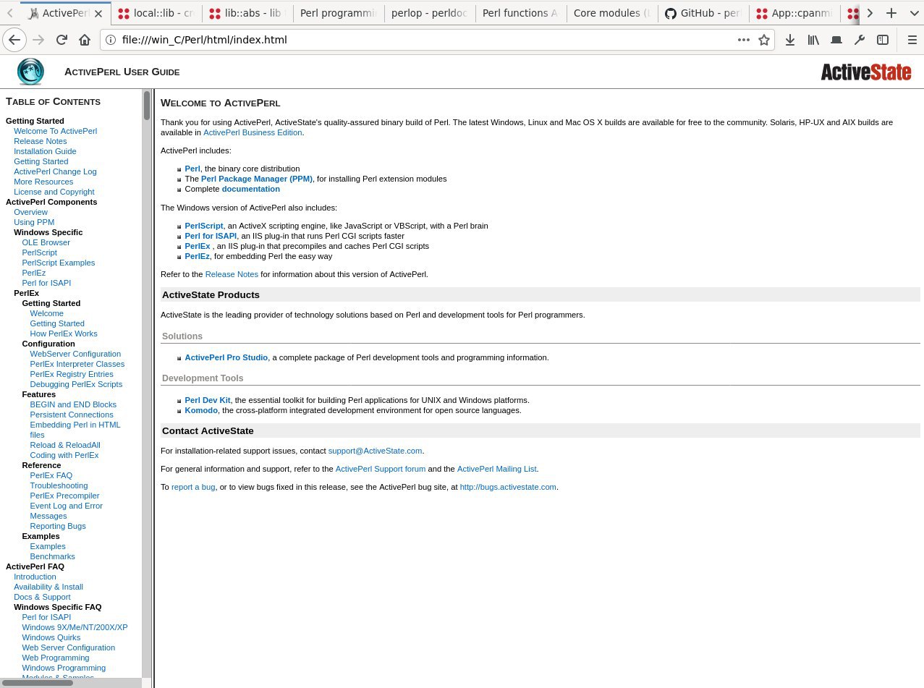Click sidebar horizontal scrollbar thumb
924x688 pixels.
(38, 682)
